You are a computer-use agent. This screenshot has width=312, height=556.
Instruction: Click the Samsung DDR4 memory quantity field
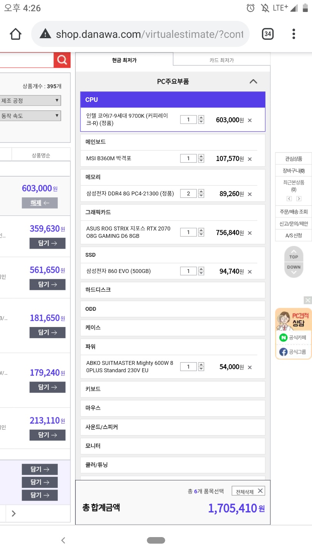(x=188, y=194)
